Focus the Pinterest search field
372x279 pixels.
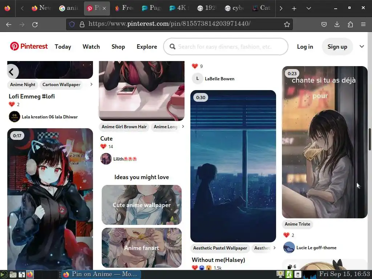[x=226, y=46]
